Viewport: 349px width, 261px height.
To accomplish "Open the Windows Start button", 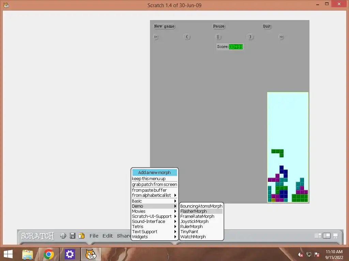I will (x=8, y=254).
